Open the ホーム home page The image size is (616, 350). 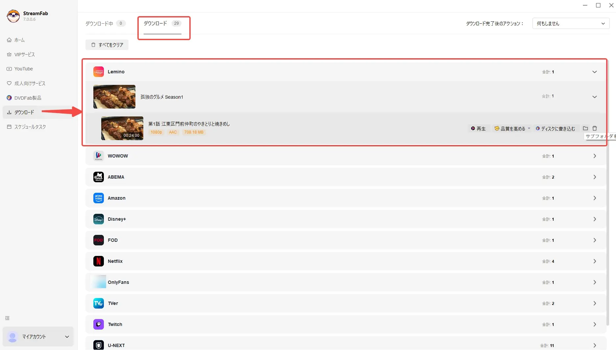[16, 40]
